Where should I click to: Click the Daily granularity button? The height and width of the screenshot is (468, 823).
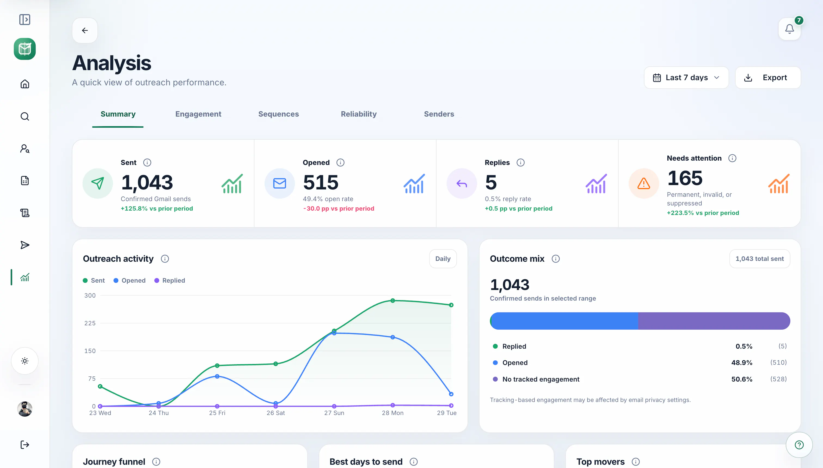click(x=443, y=259)
